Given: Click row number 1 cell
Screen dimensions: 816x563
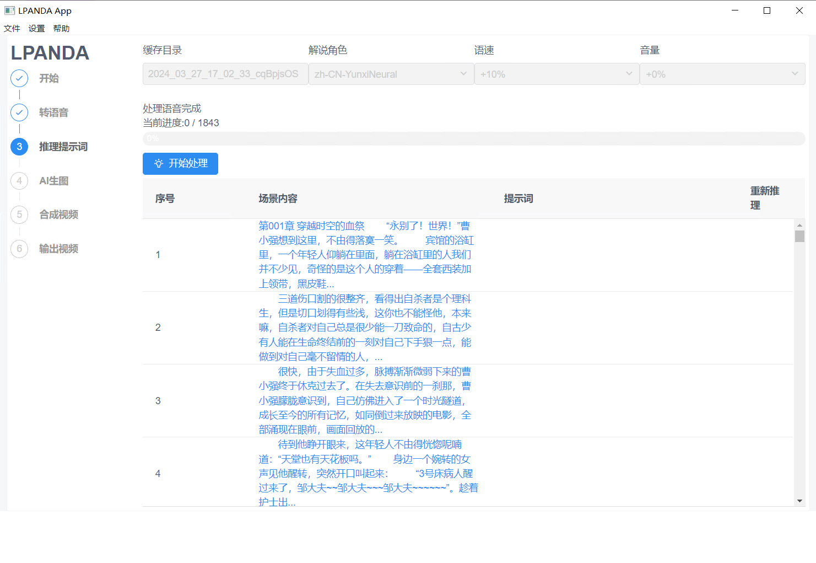Looking at the screenshot, I should coord(158,255).
